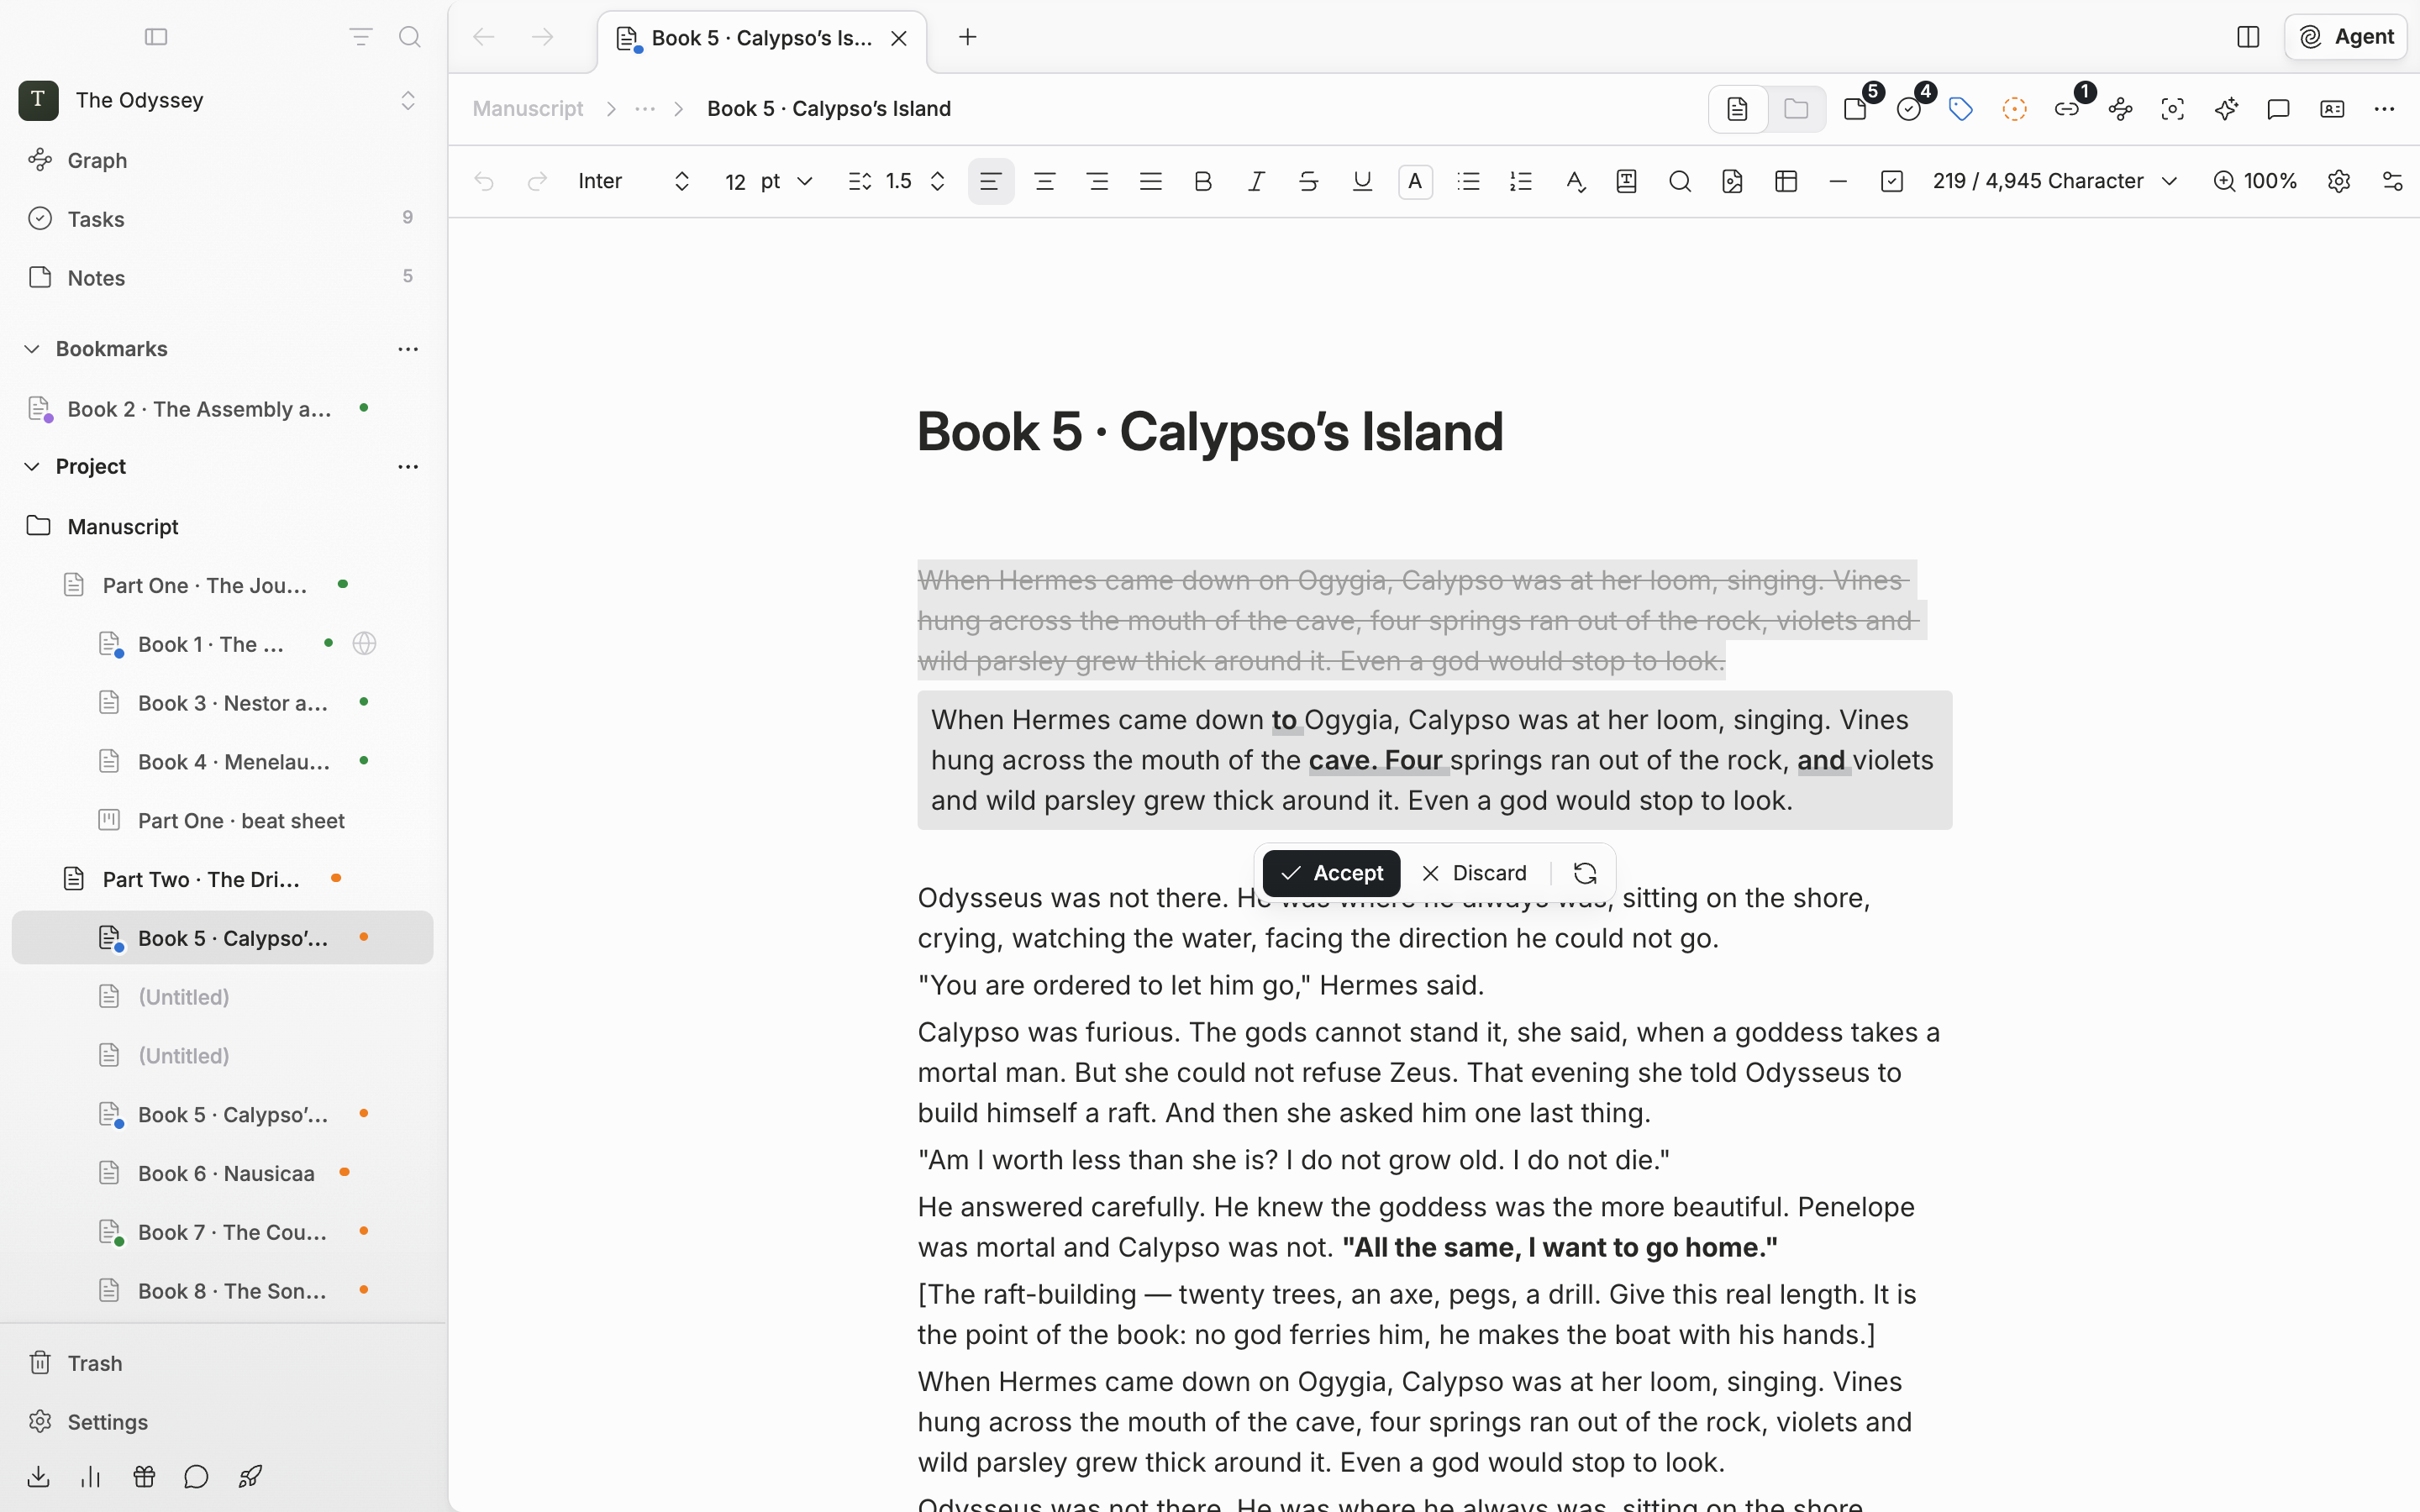2420x1512 pixels.
Task: Discard the suggested rewrite
Action: 1474,873
